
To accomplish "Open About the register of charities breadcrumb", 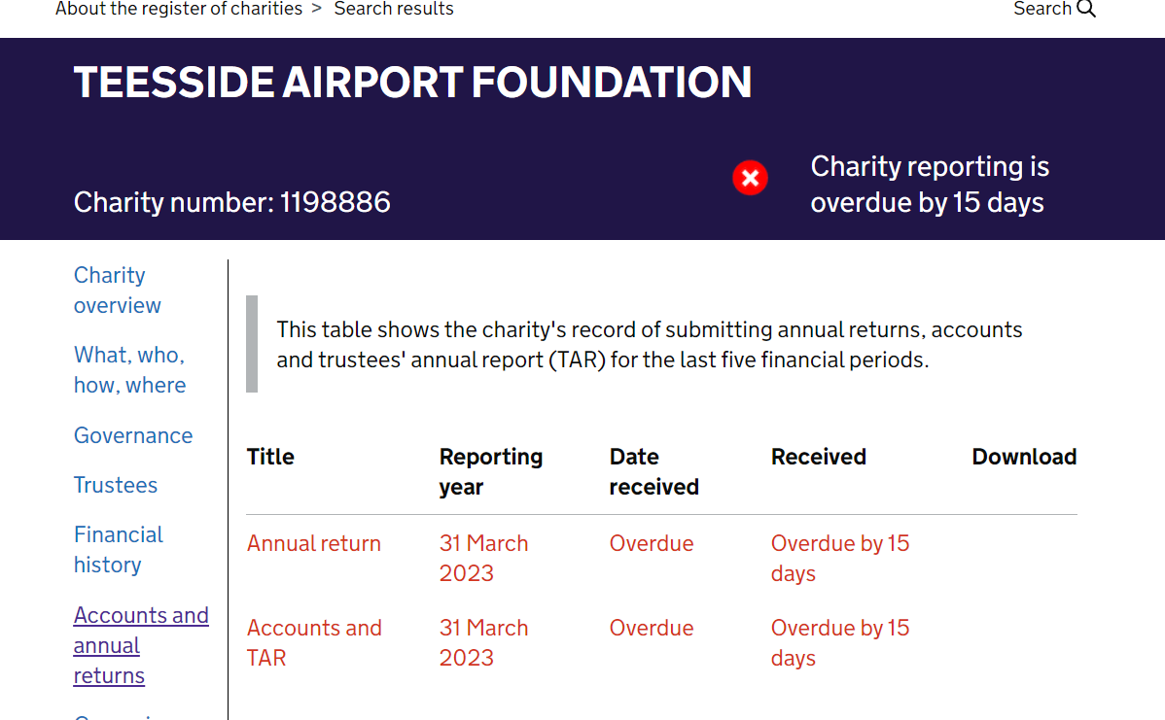I will pyautogui.click(x=178, y=9).
